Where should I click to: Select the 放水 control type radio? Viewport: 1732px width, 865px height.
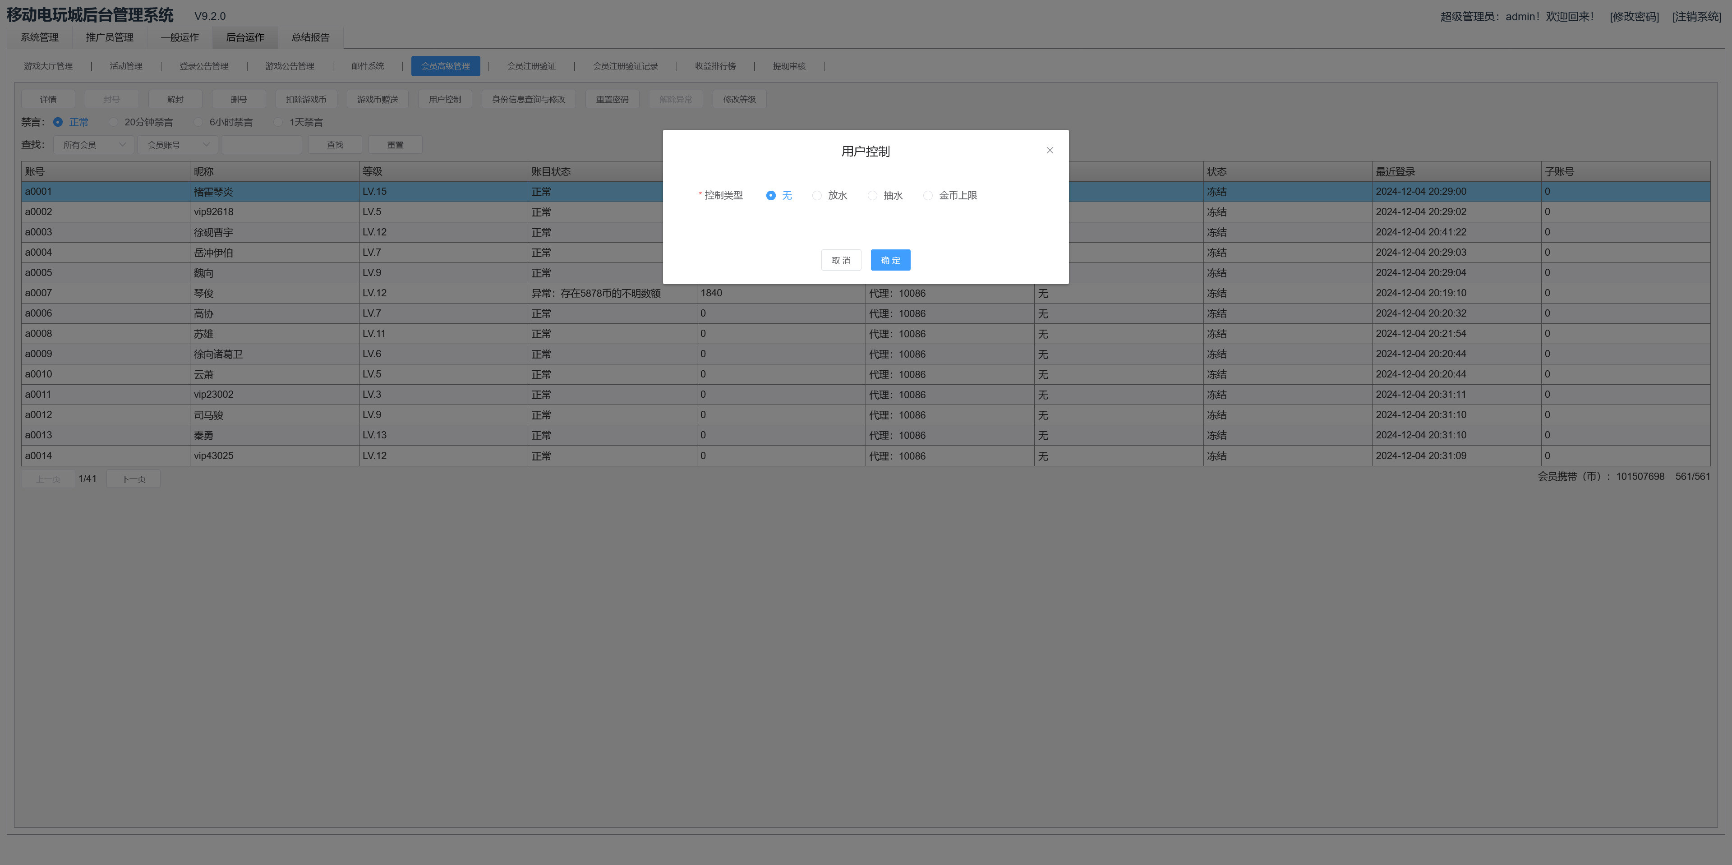point(817,196)
